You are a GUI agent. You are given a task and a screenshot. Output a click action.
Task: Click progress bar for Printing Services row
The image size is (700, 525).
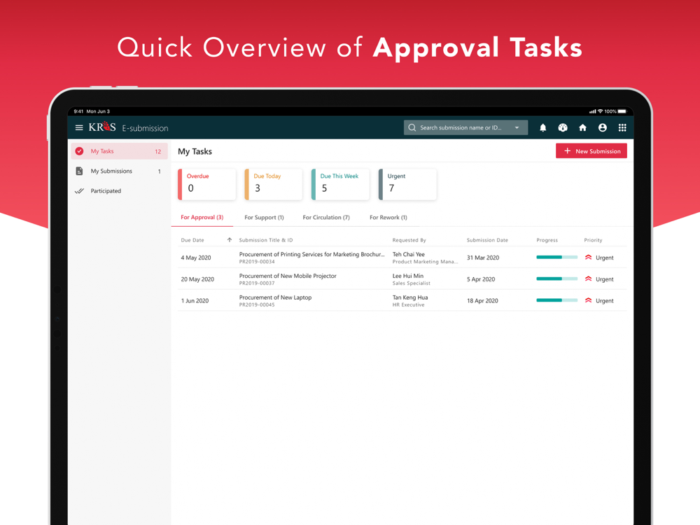556,257
